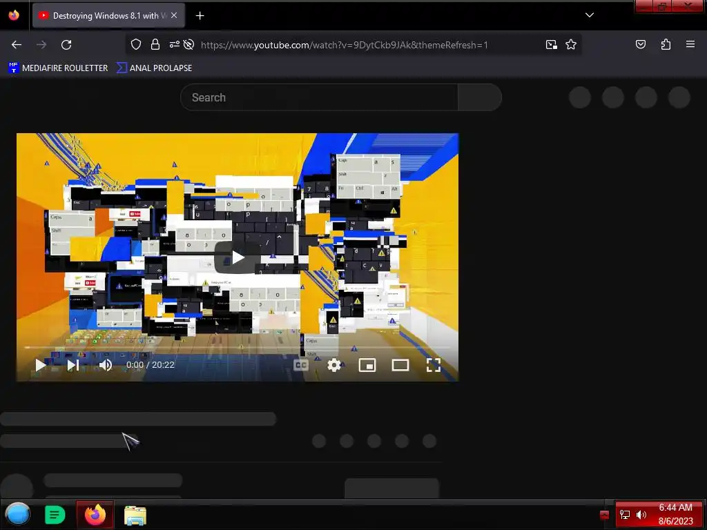This screenshot has height=530, width=707.
Task: Go back to the previous page
Action: [x=17, y=45]
